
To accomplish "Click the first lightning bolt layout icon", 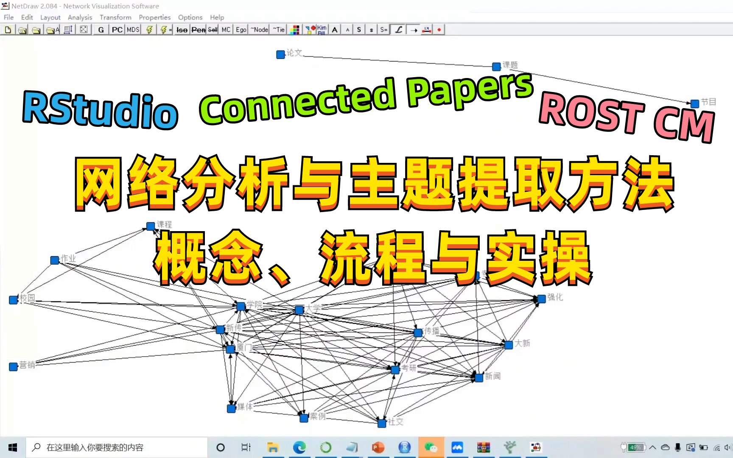I will (149, 30).
